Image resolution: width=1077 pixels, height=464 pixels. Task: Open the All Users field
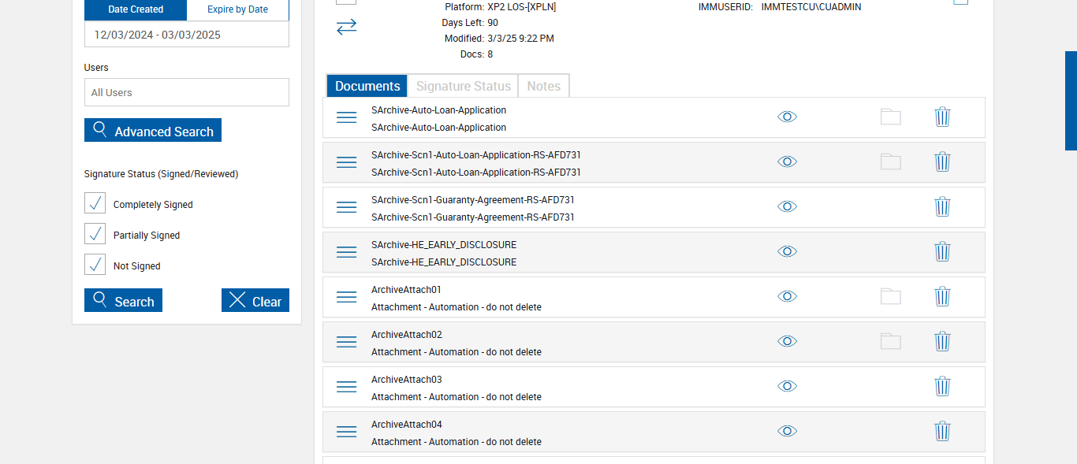(x=187, y=92)
